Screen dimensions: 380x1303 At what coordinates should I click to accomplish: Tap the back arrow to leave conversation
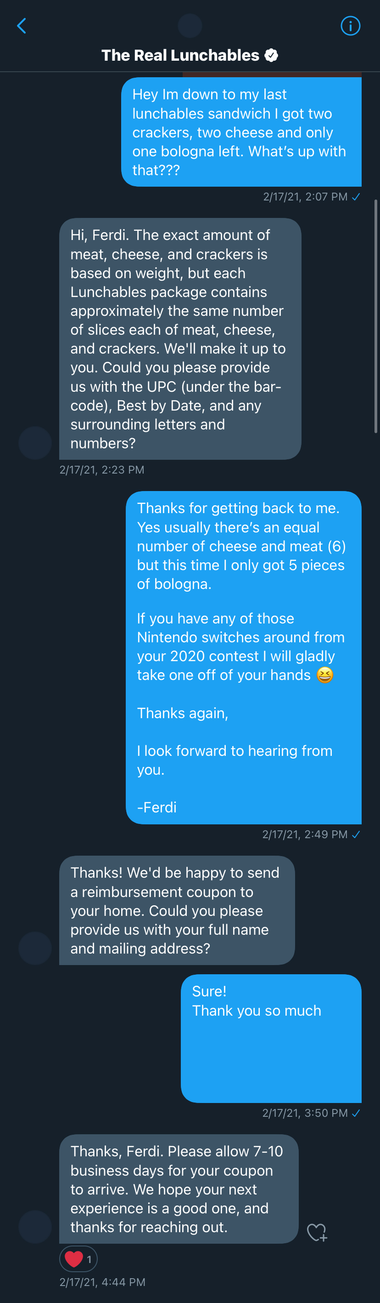[22, 26]
